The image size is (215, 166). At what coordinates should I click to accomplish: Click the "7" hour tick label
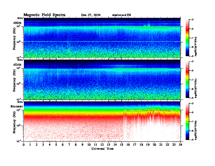click(69, 145)
